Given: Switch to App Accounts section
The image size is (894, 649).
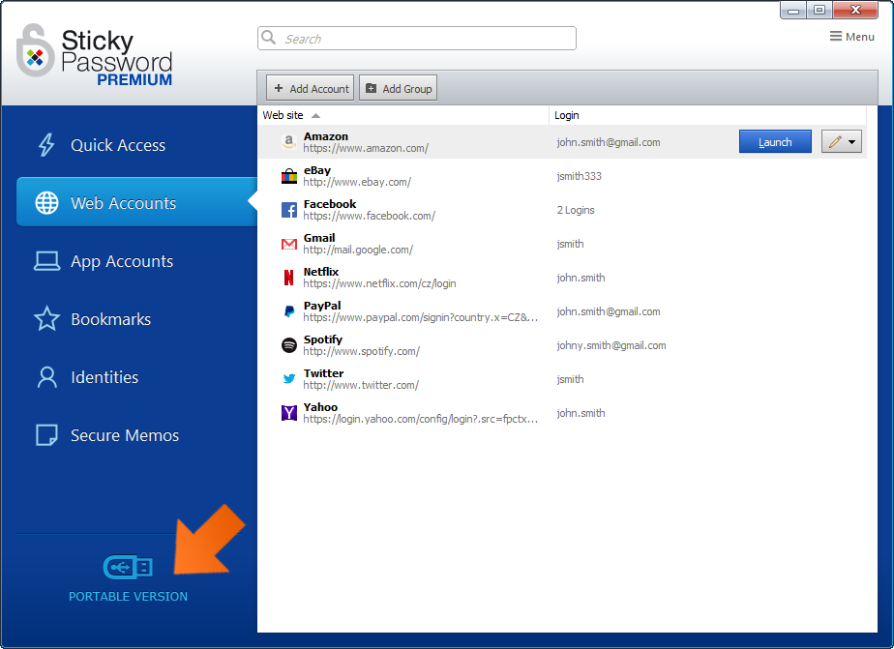Looking at the screenshot, I should (x=122, y=261).
